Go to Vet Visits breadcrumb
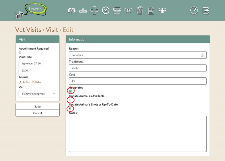Image resolution: width=225 pixels, height=161 pixels. tap(28, 30)
